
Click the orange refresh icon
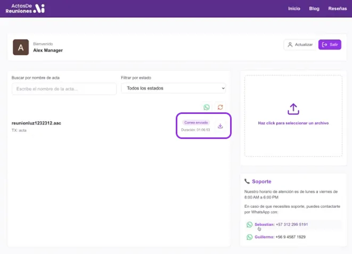[220, 107]
